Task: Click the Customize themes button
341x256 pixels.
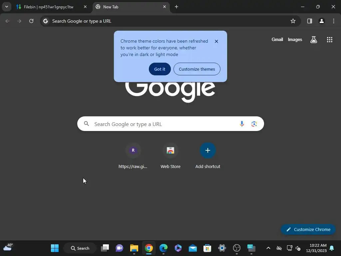Action: pos(197,69)
